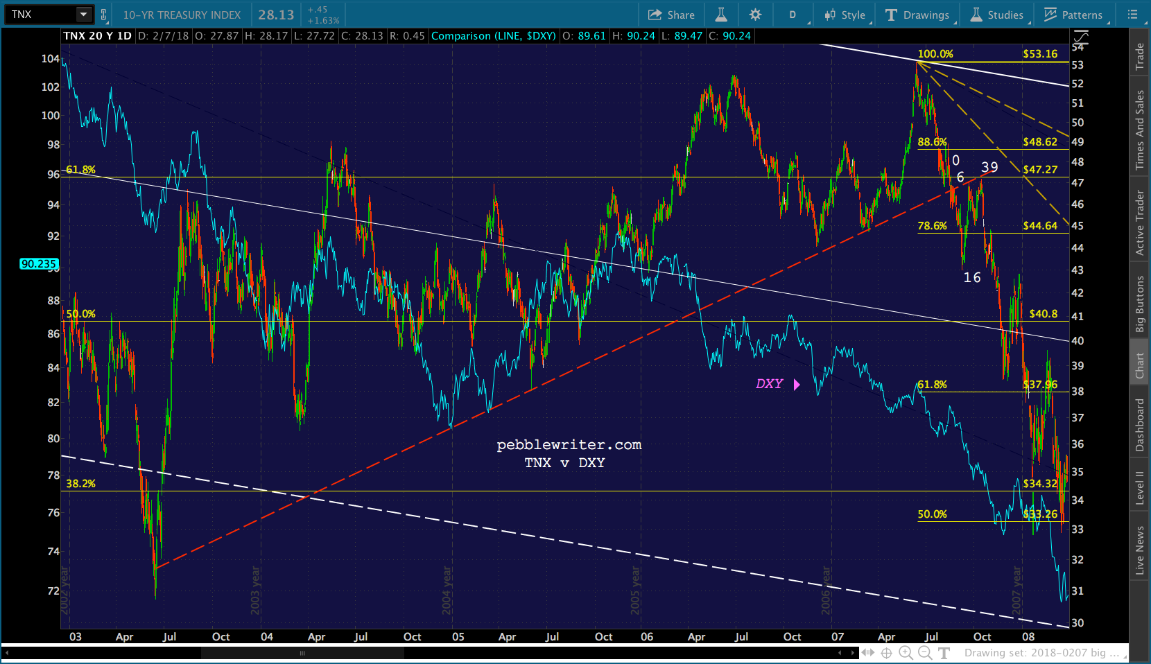Click the Drawings T icon
The width and height of the screenshot is (1151, 664).
click(x=891, y=15)
